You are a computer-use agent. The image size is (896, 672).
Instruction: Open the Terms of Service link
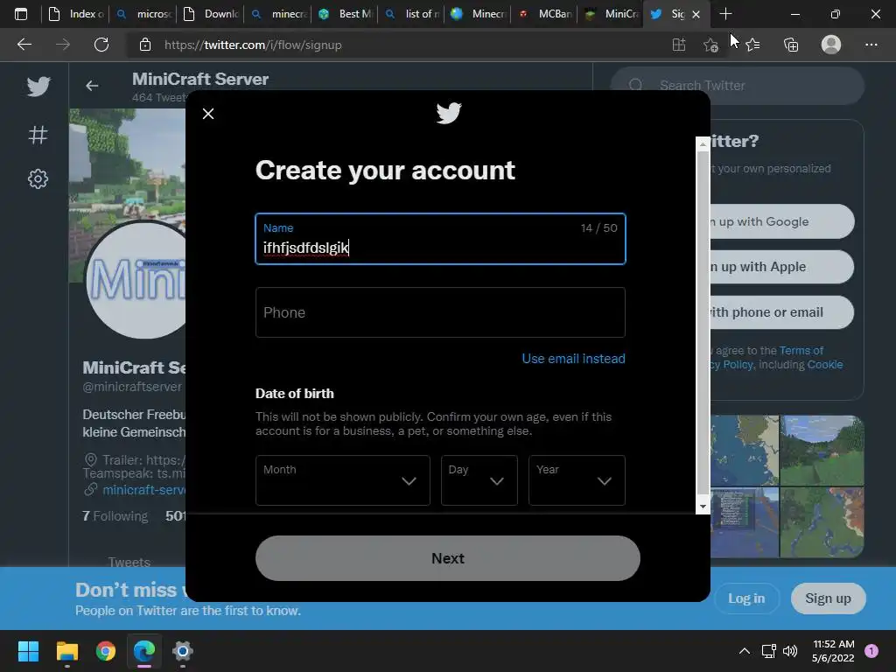pos(801,350)
